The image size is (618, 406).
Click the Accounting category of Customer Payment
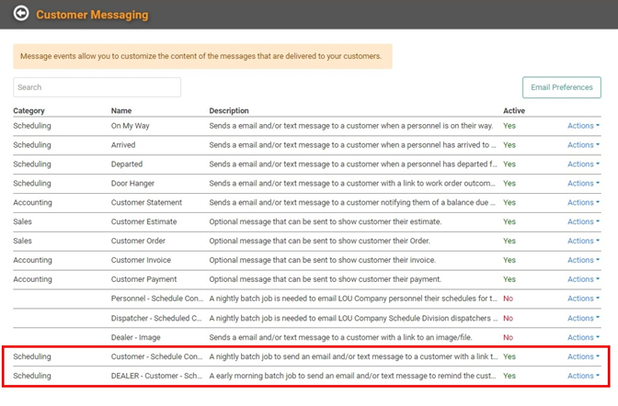point(32,279)
